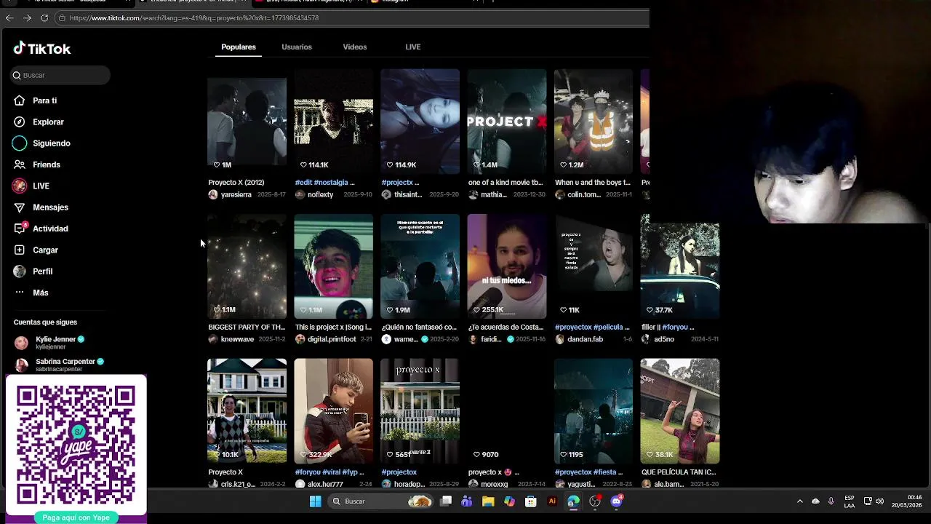The height and width of the screenshot is (524, 931).
Task: Open the '¿Quién no fantaseó' video
Action: [420, 266]
